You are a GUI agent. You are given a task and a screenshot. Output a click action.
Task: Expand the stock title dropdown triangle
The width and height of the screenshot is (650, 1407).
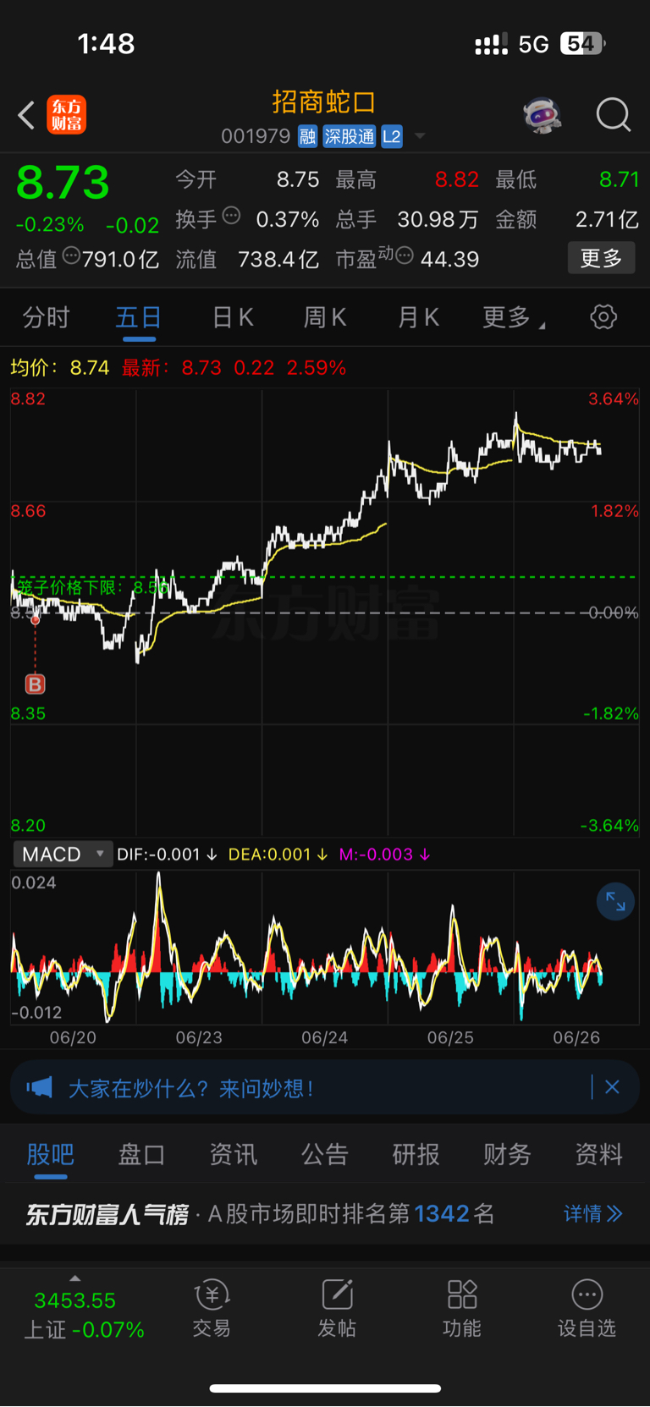click(x=419, y=136)
